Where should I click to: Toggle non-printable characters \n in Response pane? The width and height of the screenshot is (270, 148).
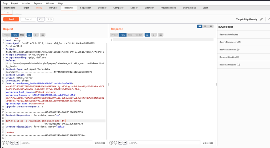click(154, 35)
